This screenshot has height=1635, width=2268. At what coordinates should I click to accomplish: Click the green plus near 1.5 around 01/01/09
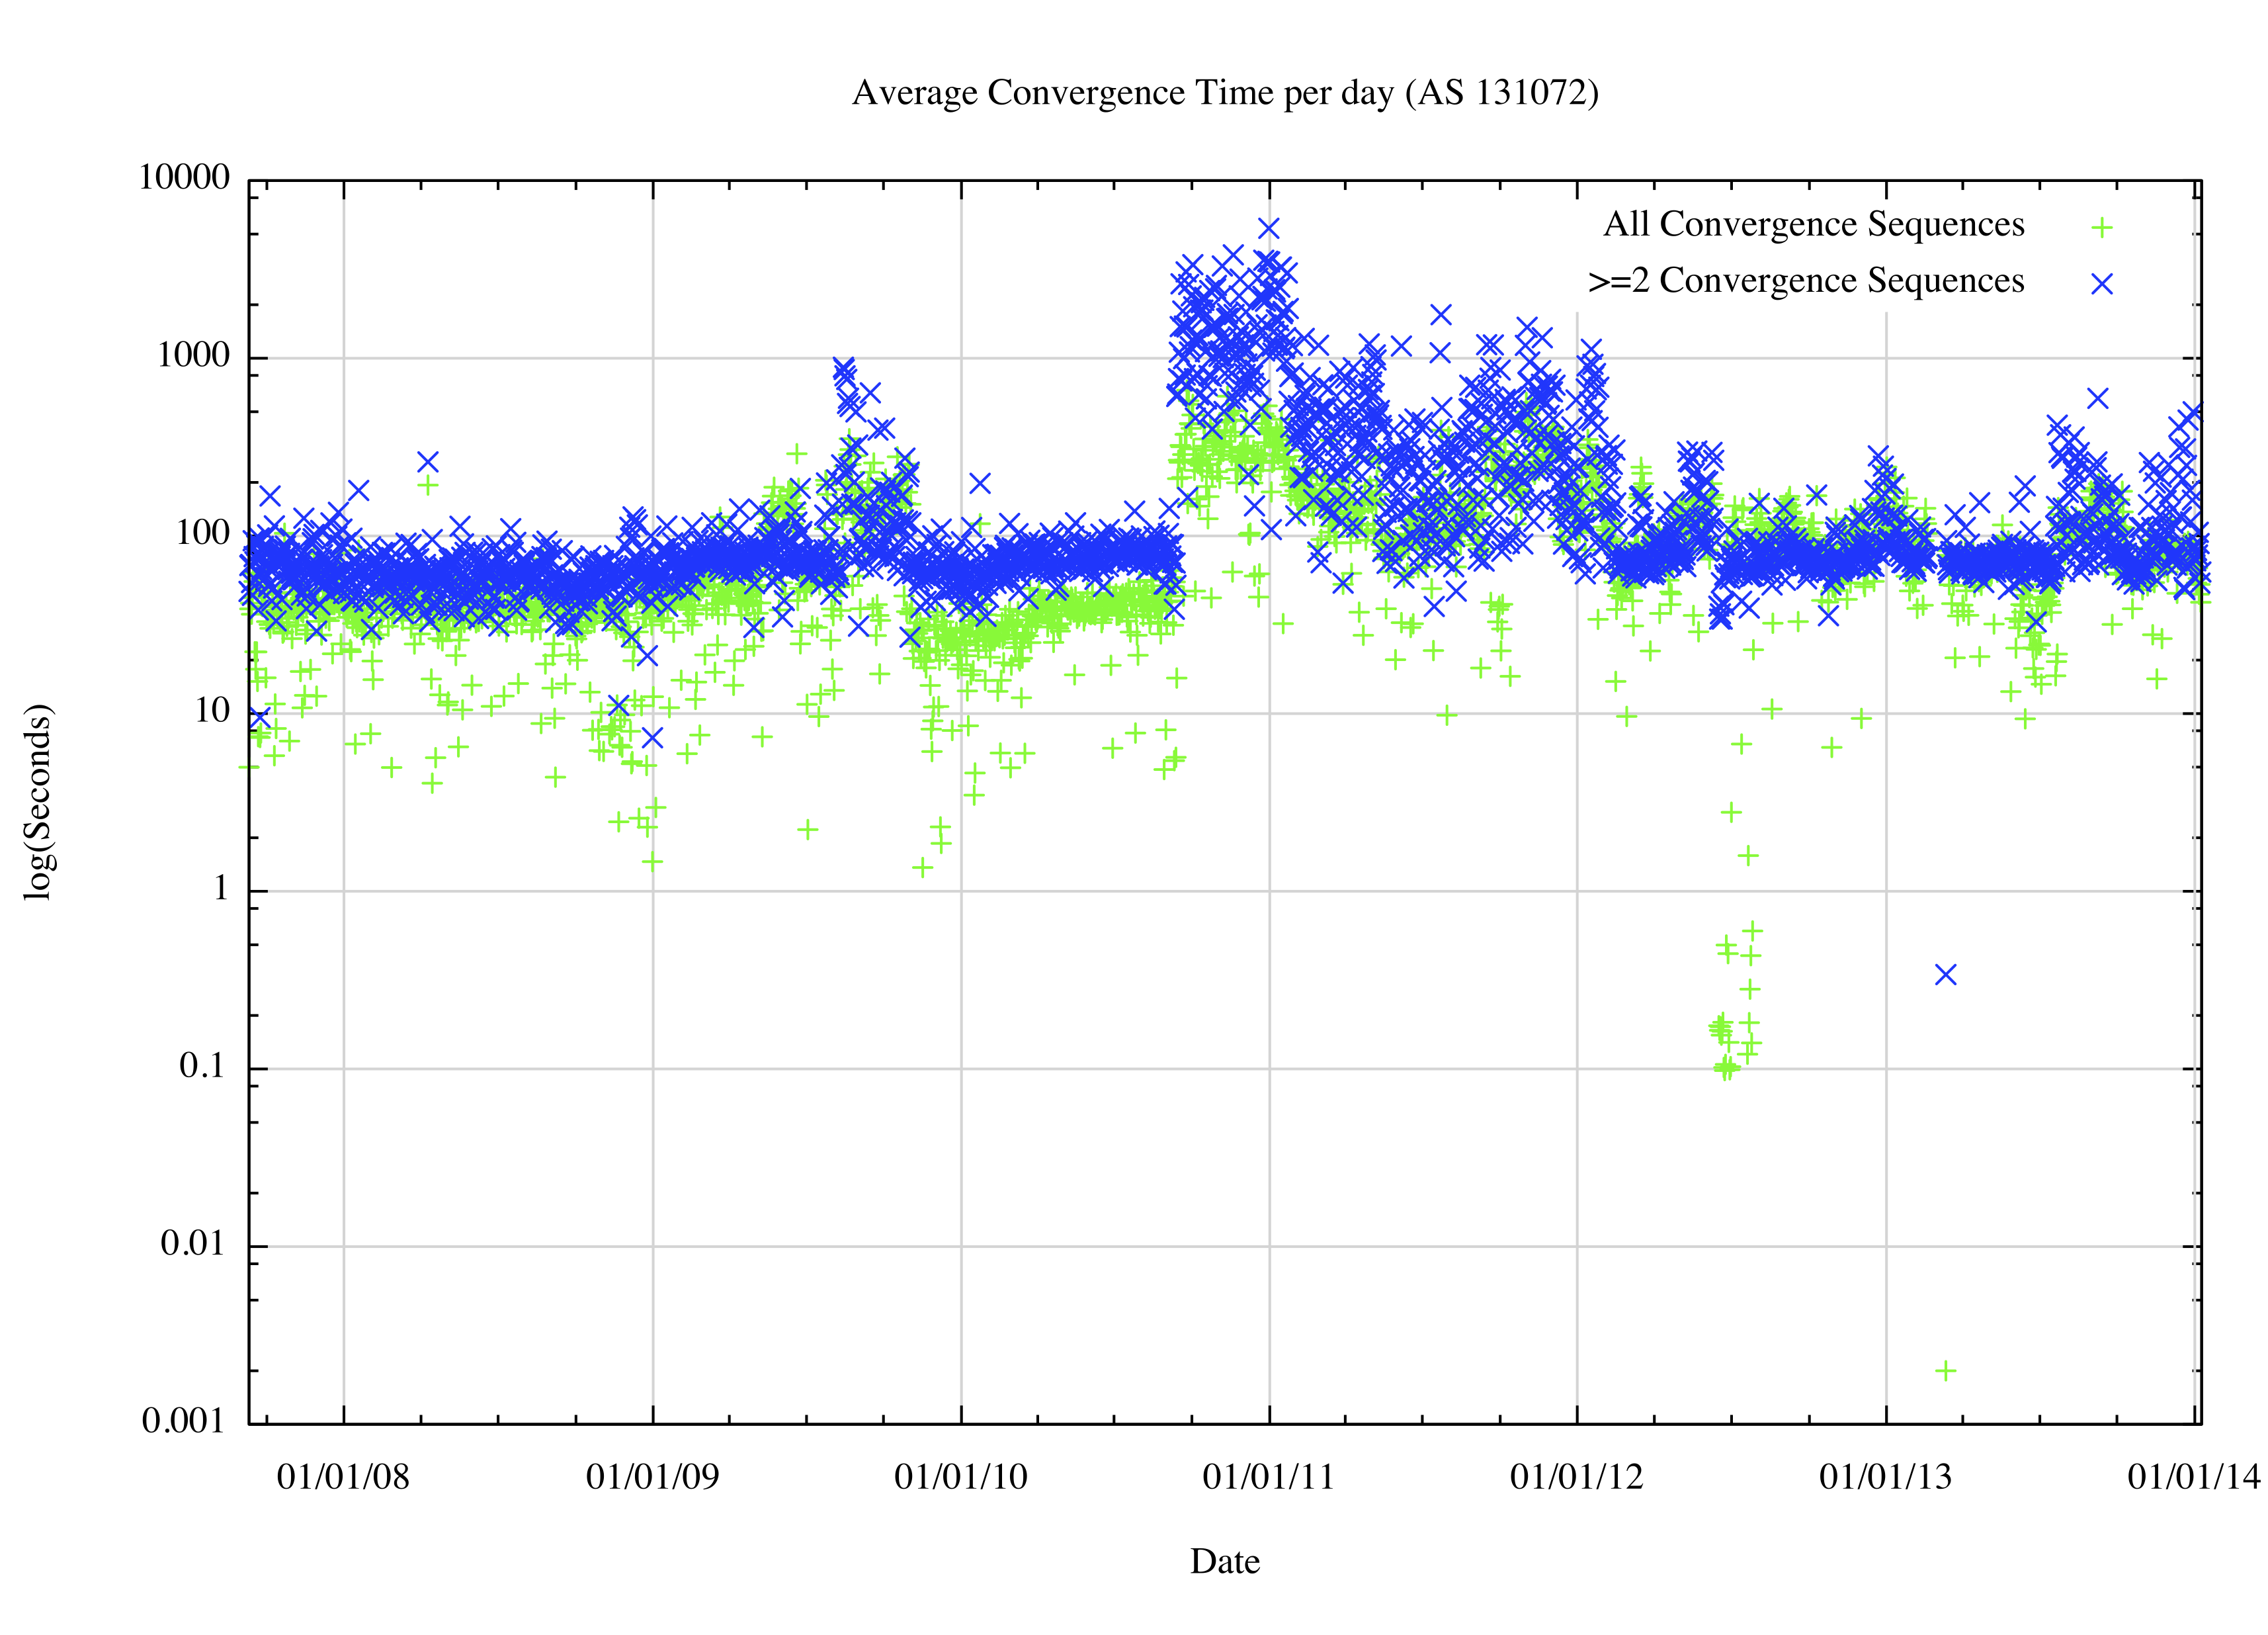[652, 861]
